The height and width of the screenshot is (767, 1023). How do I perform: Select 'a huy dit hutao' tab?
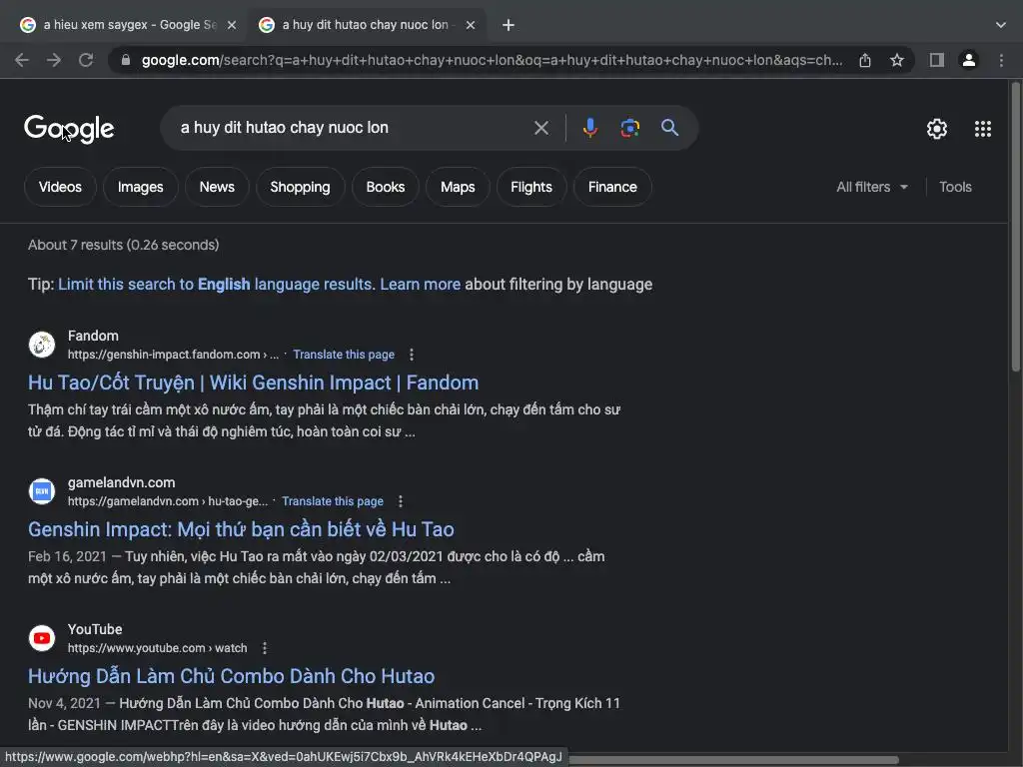[366, 25]
